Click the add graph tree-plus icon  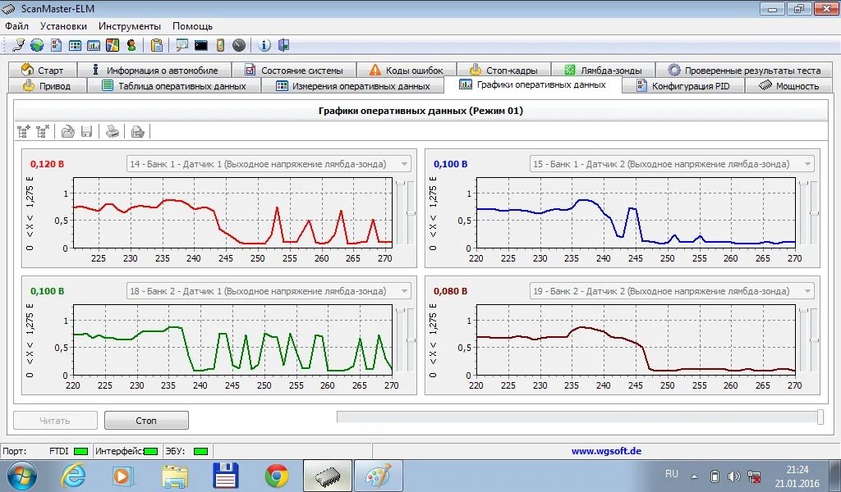point(24,131)
